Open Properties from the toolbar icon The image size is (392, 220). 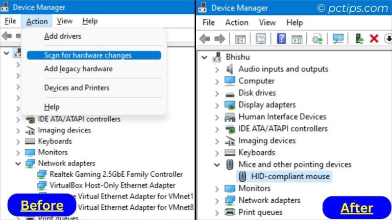tap(260, 39)
